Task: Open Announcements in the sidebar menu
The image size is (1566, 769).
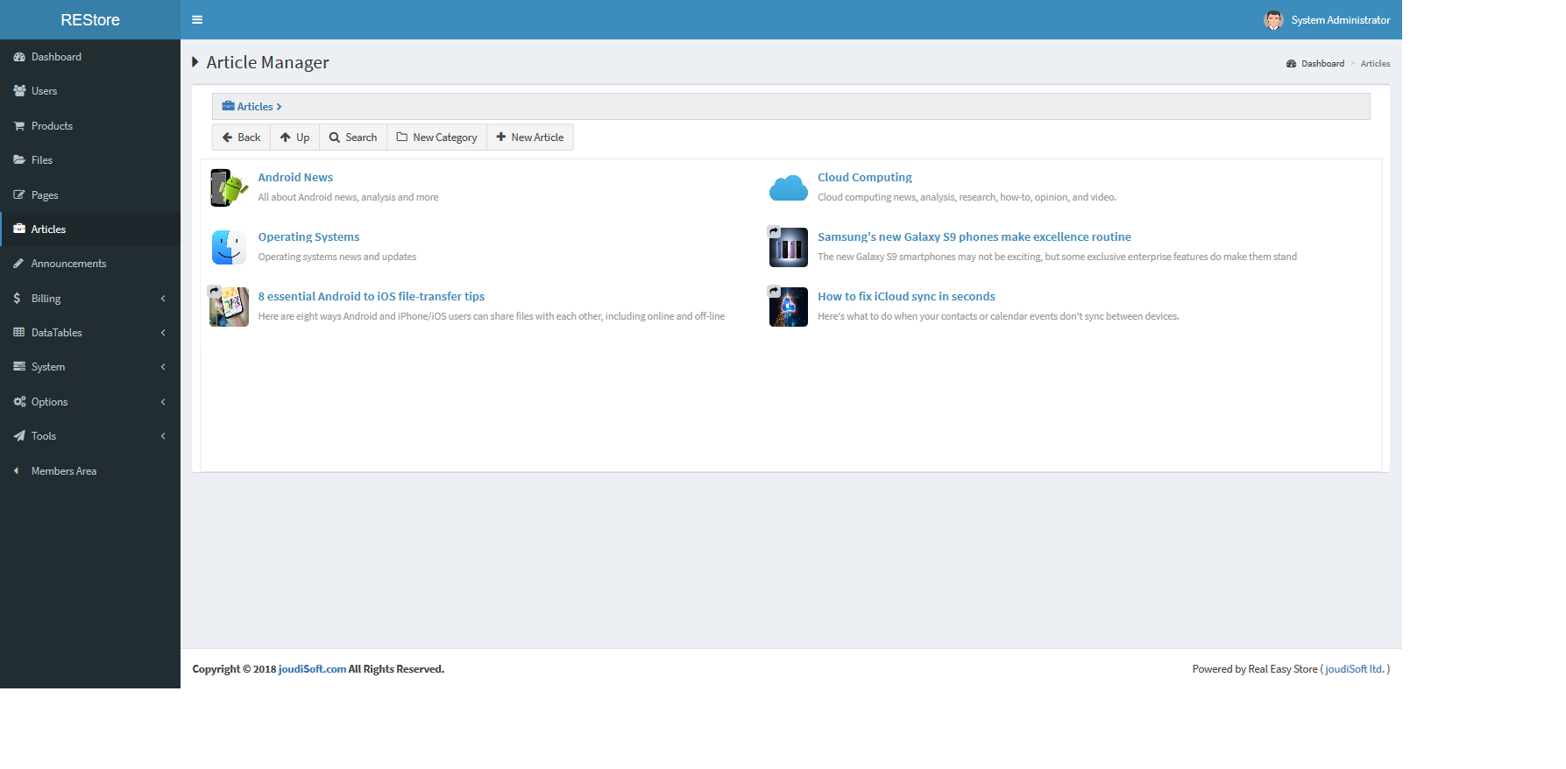Action: click(x=90, y=264)
